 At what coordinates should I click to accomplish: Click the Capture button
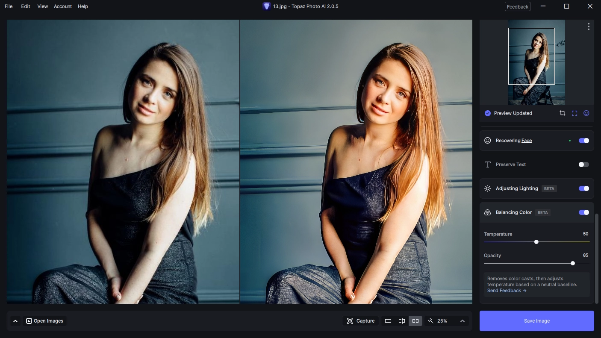tap(361, 321)
